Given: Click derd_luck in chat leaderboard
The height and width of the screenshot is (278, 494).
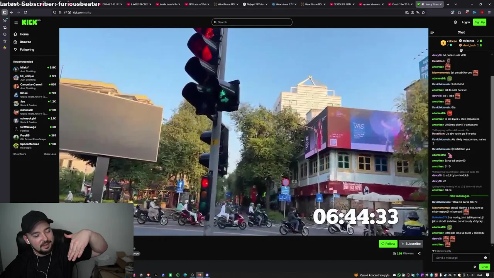Looking at the screenshot, I should coord(469,46).
